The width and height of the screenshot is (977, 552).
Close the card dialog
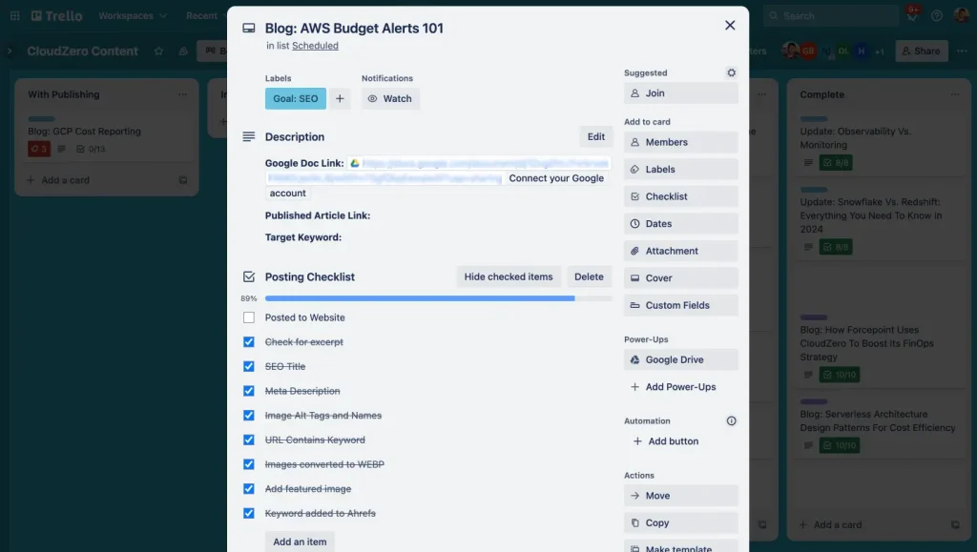tap(730, 25)
